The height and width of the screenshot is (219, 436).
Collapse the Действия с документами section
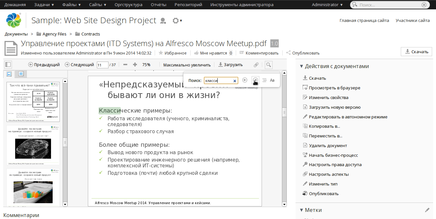301,66
